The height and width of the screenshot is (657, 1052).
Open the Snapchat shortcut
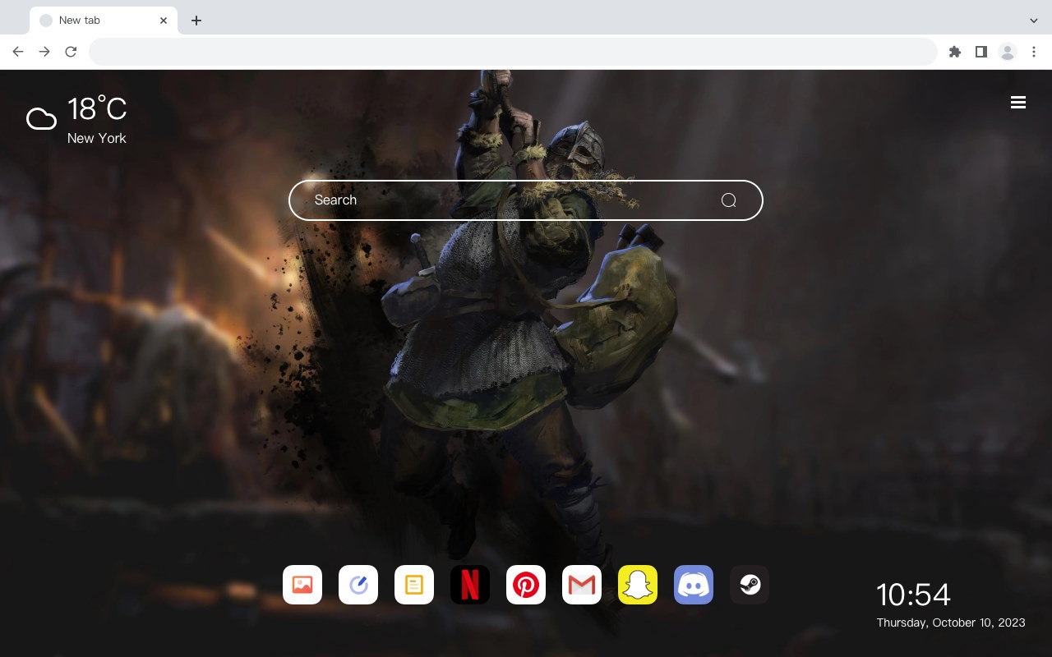(638, 585)
